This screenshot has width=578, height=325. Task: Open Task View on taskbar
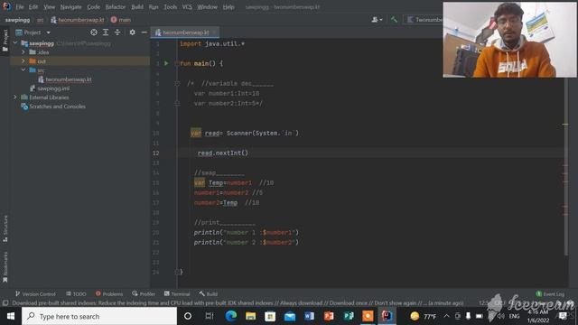(x=210, y=316)
